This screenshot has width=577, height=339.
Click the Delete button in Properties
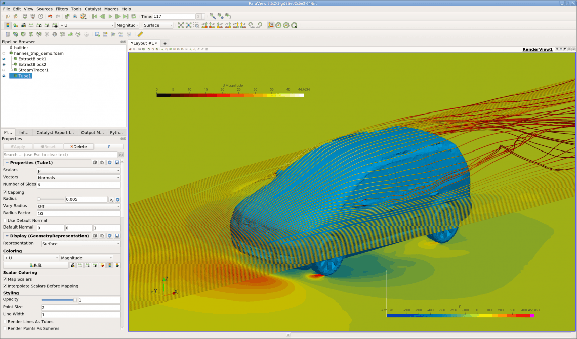point(79,146)
